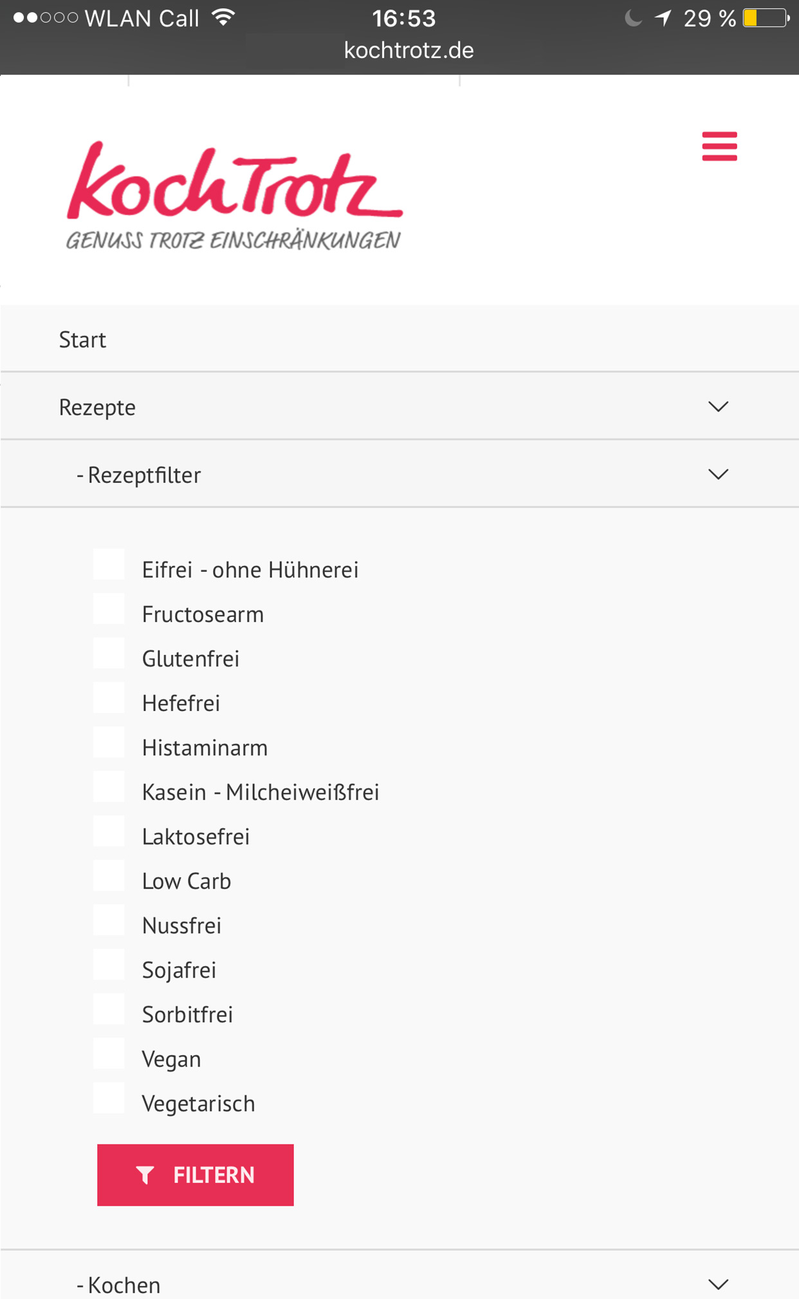Image resolution: width=799 pixels, height=1299 pixels.
Task: Tap the WLAN Call carrier text
Action: 142,19
